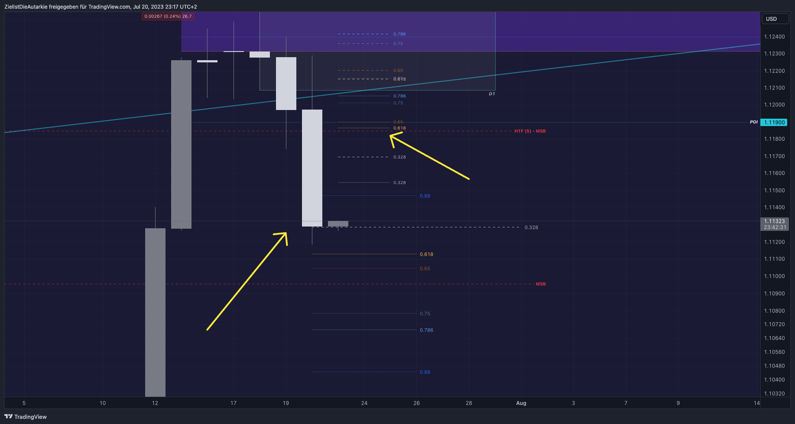Select the 0.786 label near price 1.10680
Screen dimensions: 795x424
(x=426, y=330)
